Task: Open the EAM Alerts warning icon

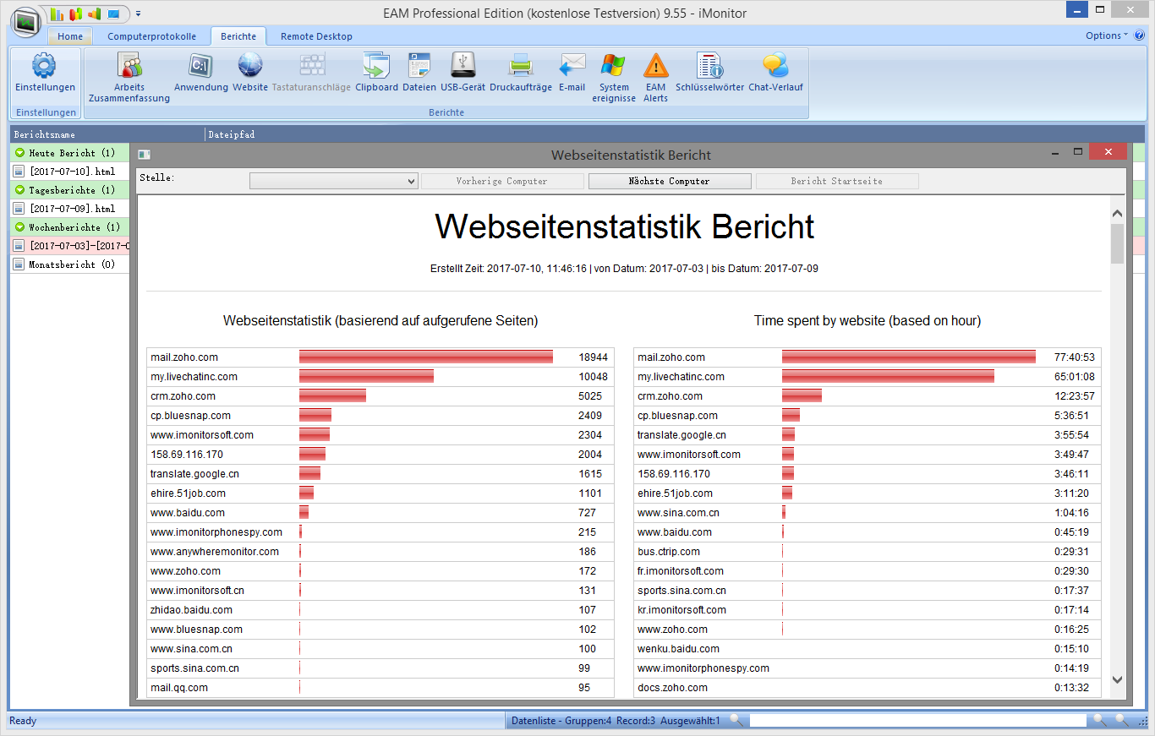Action: pos(655,66)
